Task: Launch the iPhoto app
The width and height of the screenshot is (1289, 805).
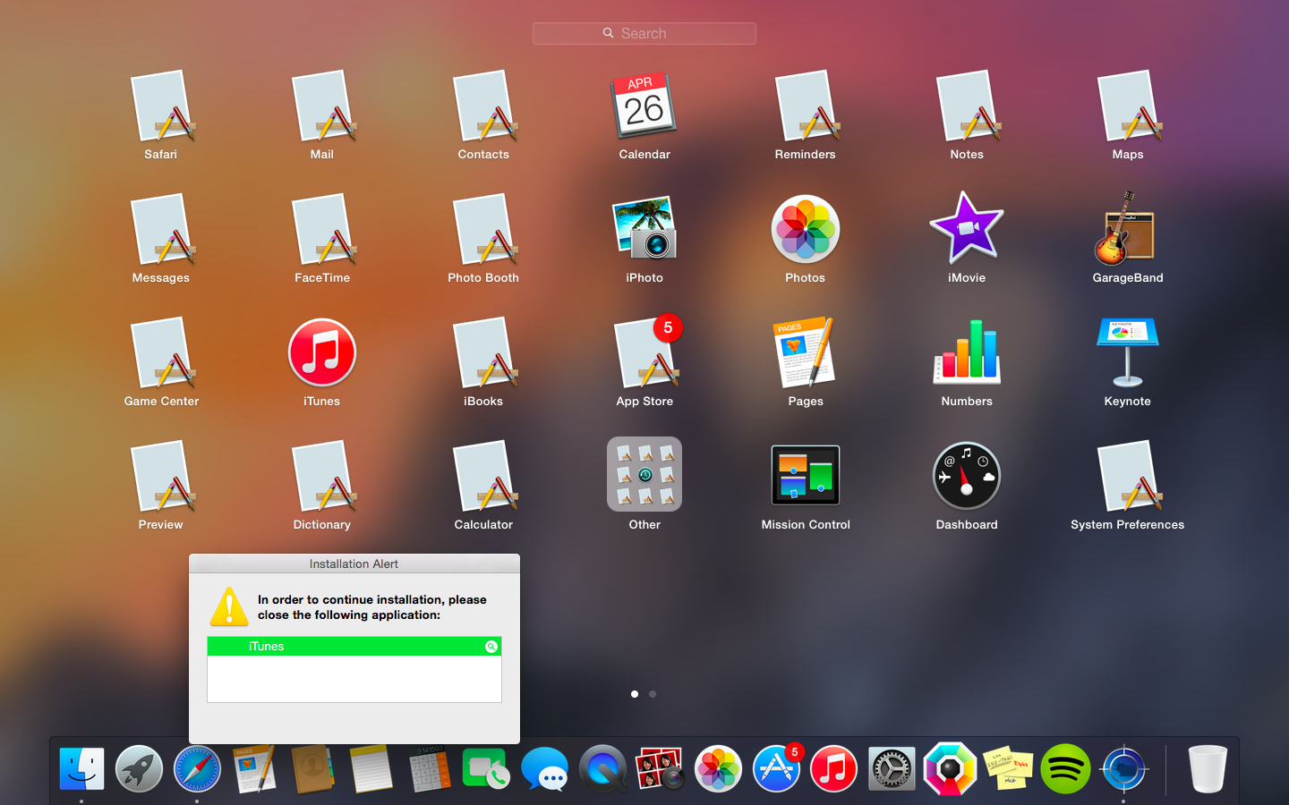Action: (644, 229)
